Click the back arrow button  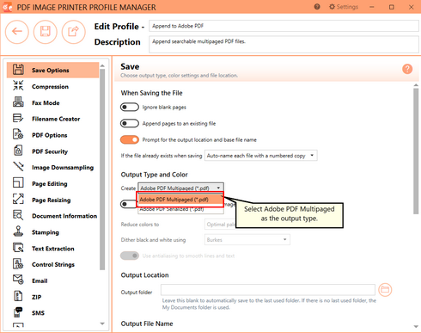pos(17,32)
